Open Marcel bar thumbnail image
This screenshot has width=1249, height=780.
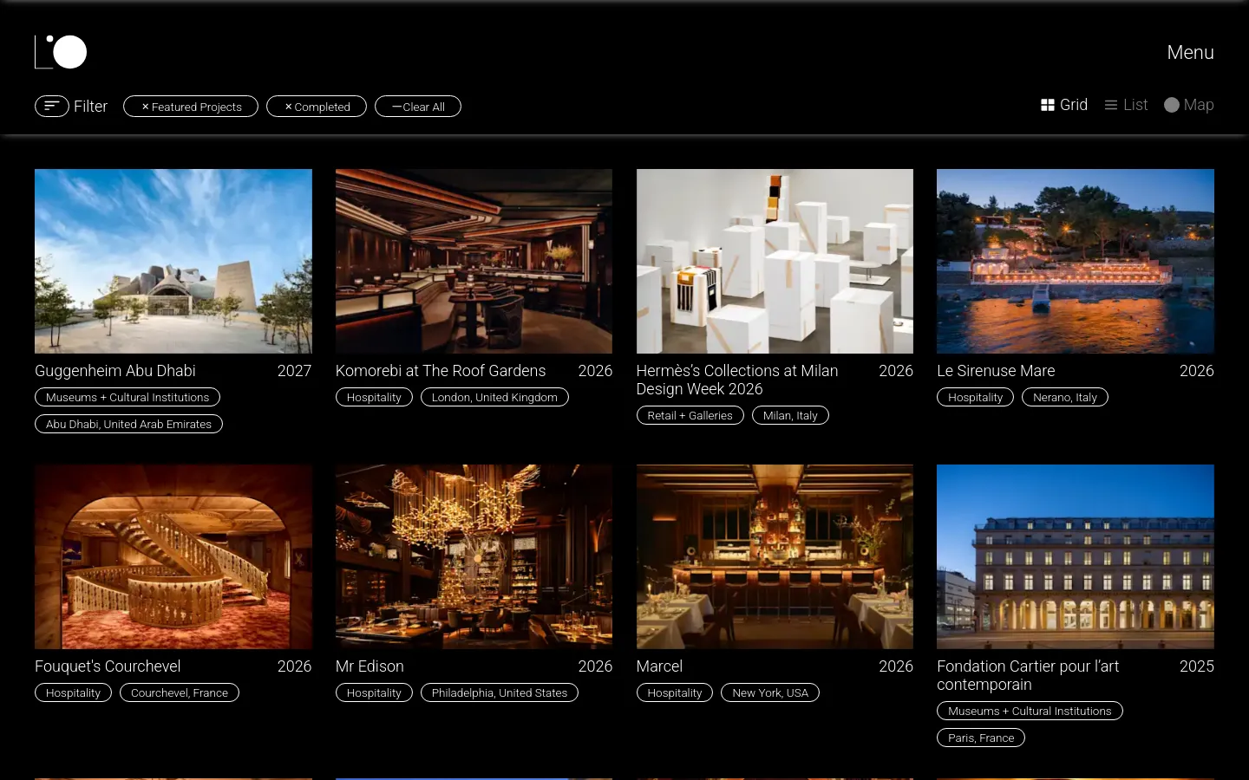[775, 556]
